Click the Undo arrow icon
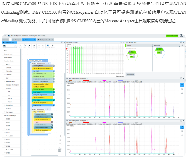Viewport: 186px width, 160px height. 39,46
